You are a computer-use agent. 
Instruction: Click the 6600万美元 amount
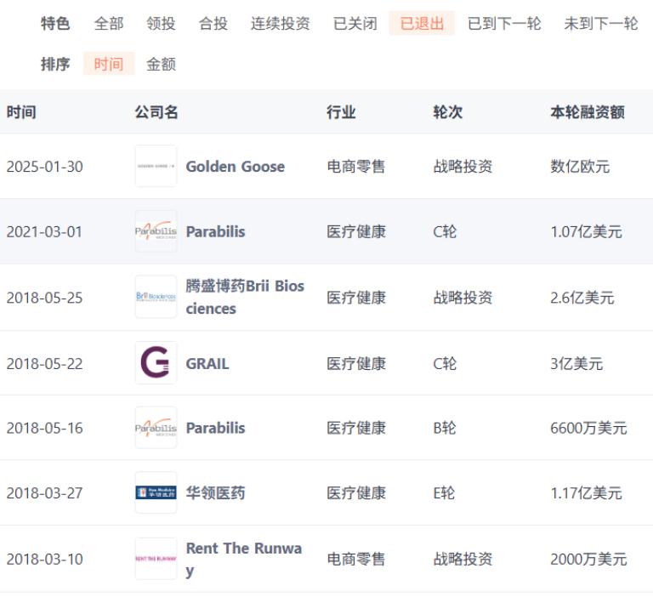pyautogui.click(x=589, y=428)
